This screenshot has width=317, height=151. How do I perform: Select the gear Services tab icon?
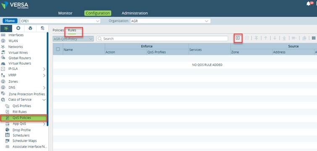(18, 28)
